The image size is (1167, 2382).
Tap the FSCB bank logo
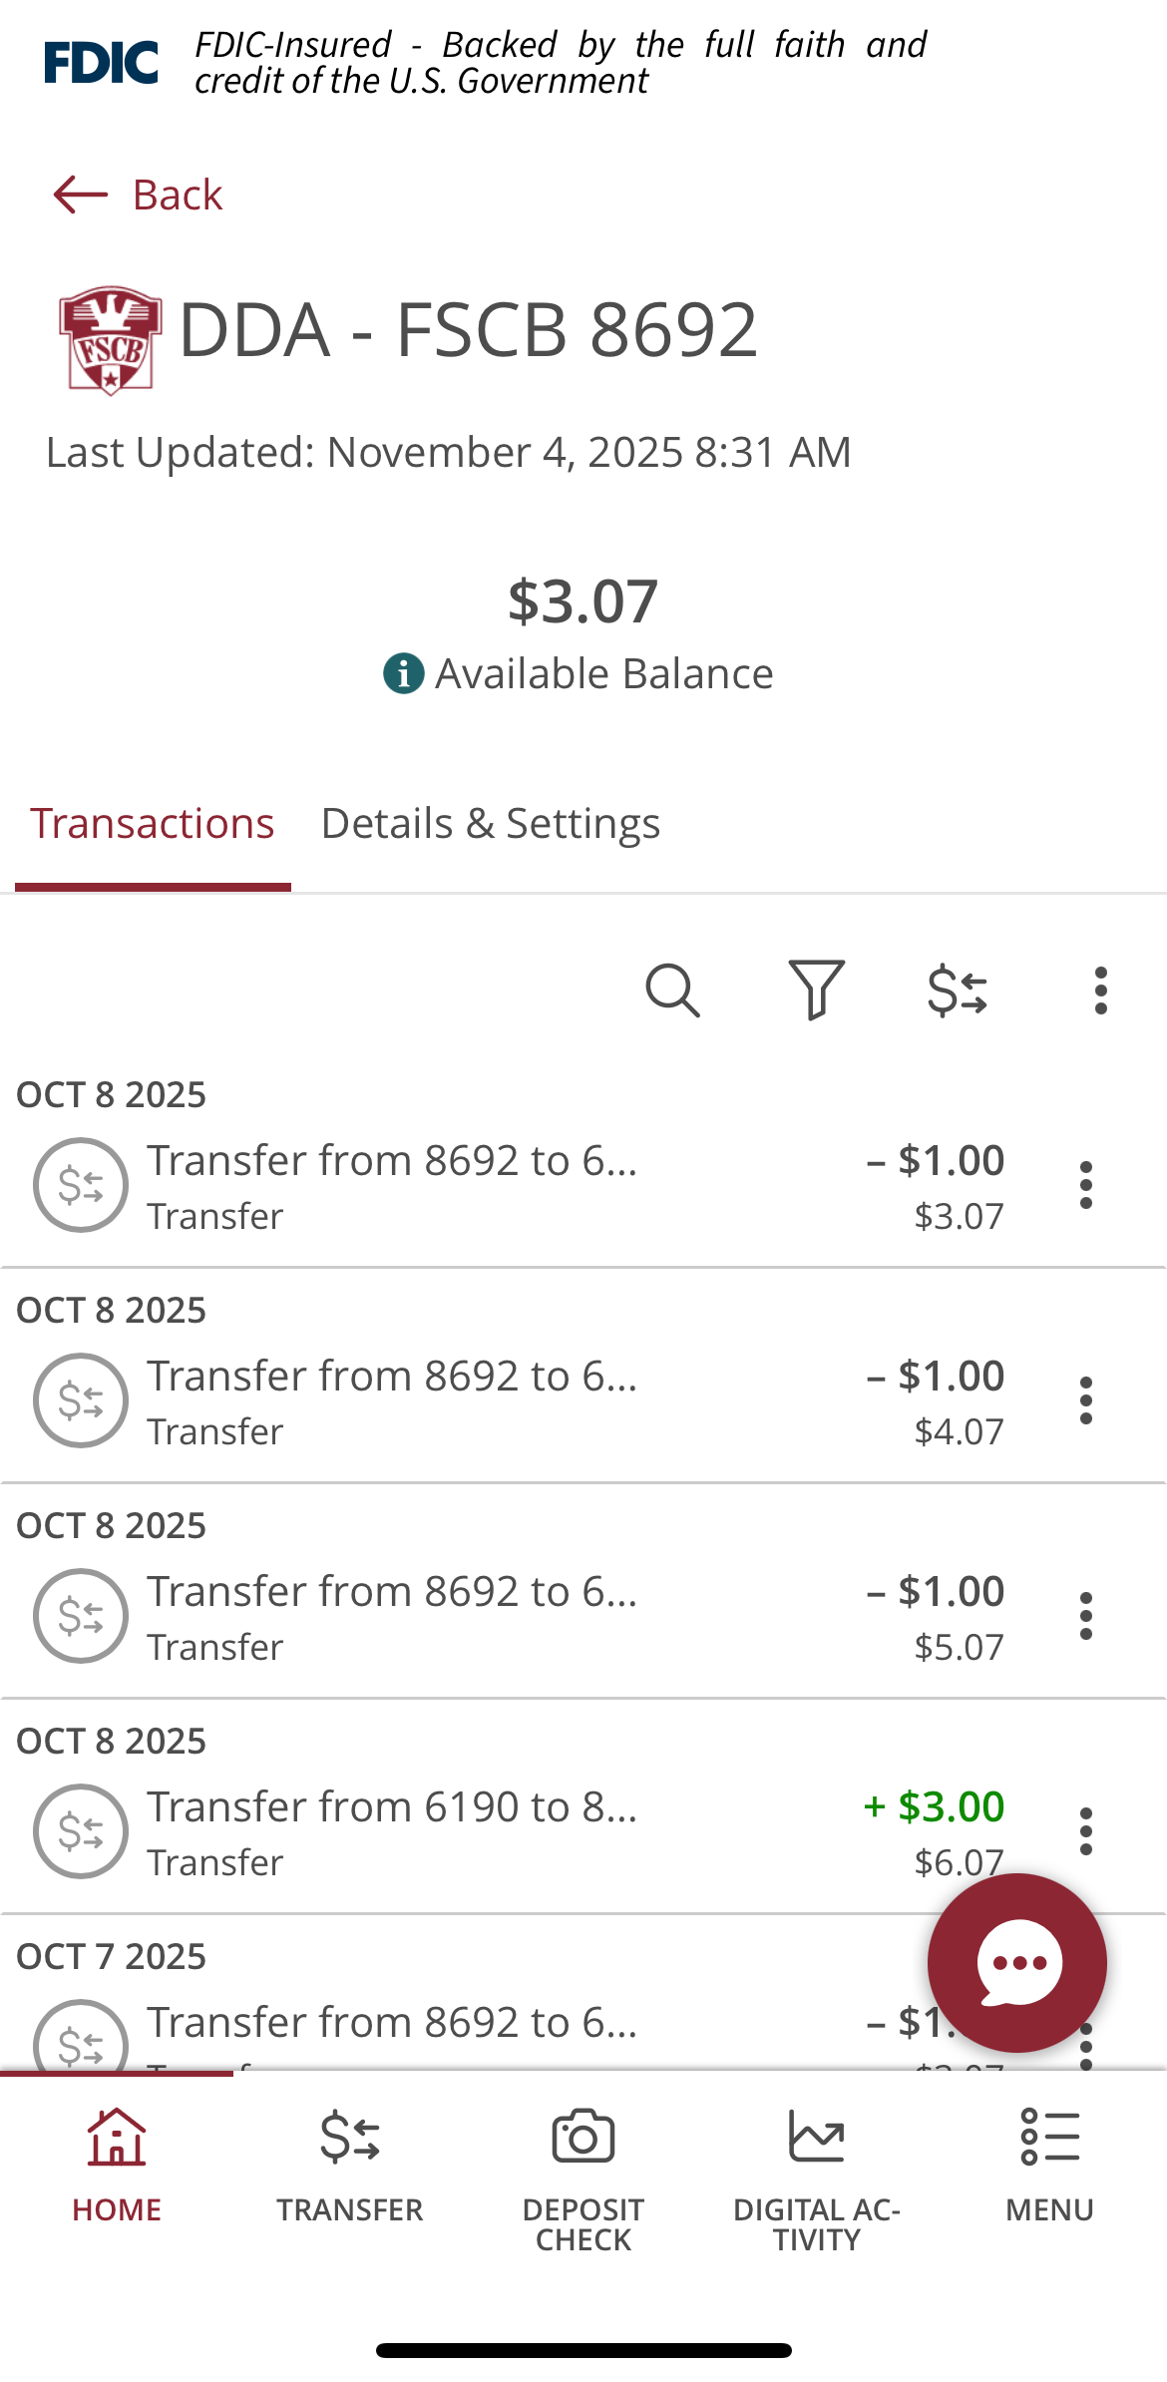coord(110,339)
